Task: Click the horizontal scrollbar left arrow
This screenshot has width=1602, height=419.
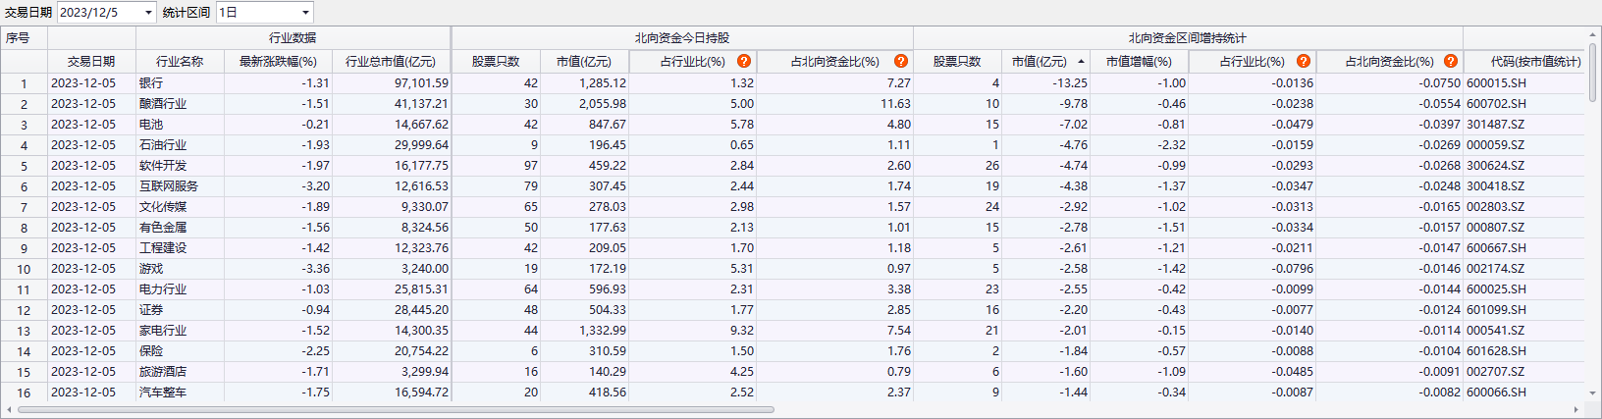Action: [x=9, y=409]
